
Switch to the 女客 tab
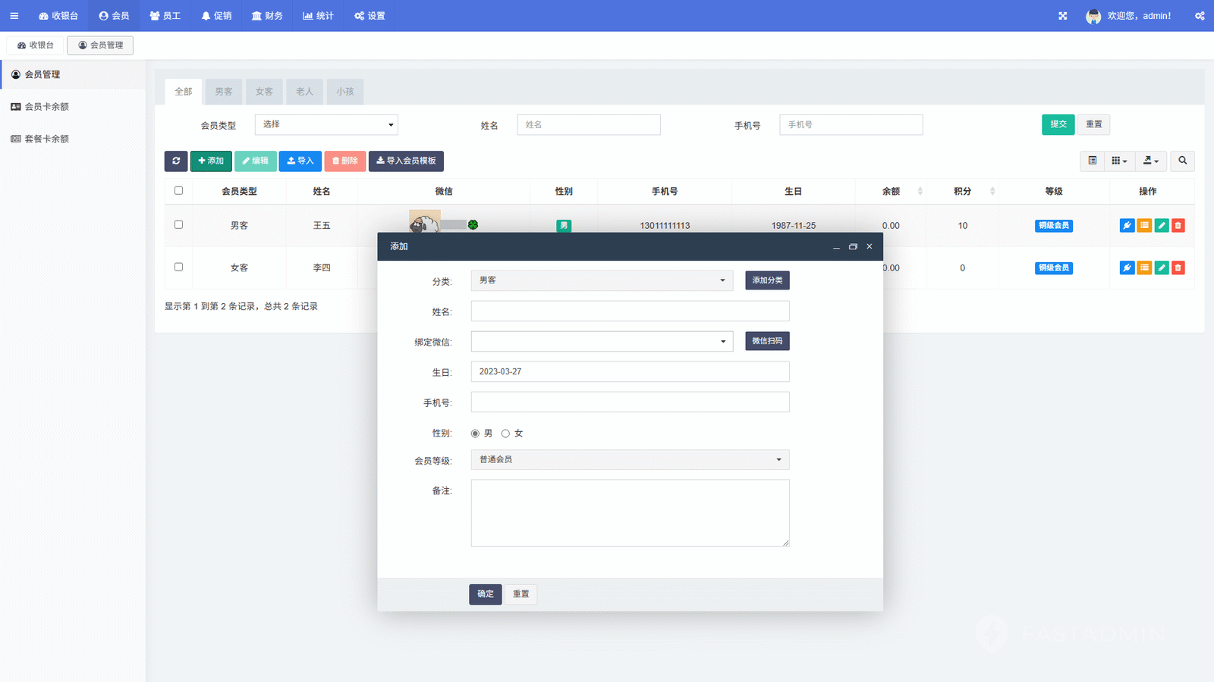point(264,92)
